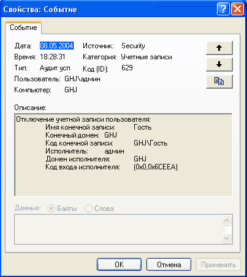This screenshot has height=277, width=247.
Task: Click scroll up arrow in data box
Action: (x=226, y=220)
